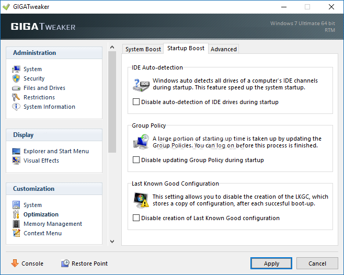The width and height of the screenshot is (344, 275).
Task: Tick Disable creation of Last Known Good configuration
Action: tap(136, 218)
